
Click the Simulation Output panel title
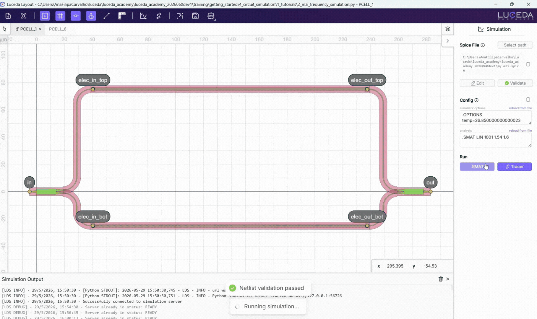tap(22, 279)
